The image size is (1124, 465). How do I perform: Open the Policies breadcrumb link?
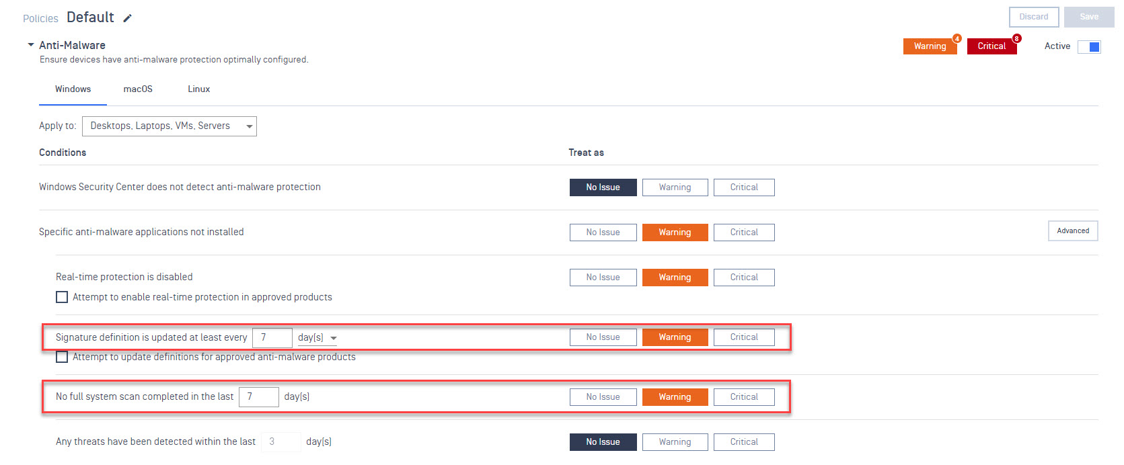coord(40,19)
